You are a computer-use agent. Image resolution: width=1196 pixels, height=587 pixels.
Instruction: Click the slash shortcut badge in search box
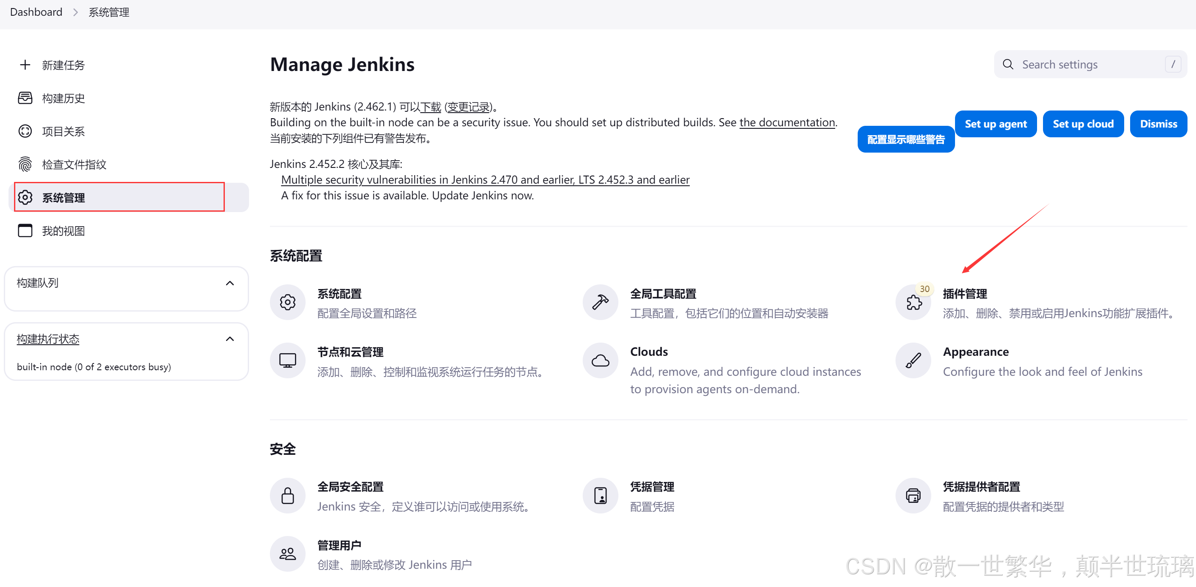[x=1173, y=64]
